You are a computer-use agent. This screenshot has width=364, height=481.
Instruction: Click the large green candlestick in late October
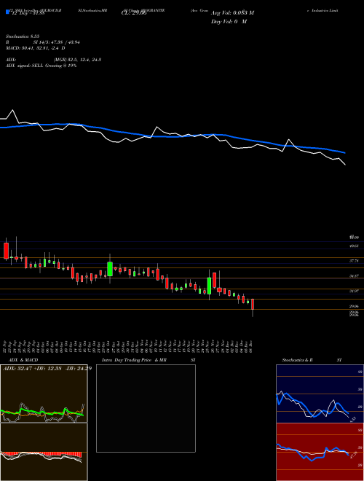(x=110, y=269)
